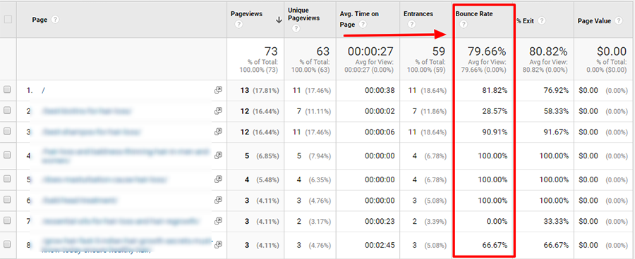Sort by % Exit column header
The height and width of the screenshot is (259, 635).
pos(526,21)
